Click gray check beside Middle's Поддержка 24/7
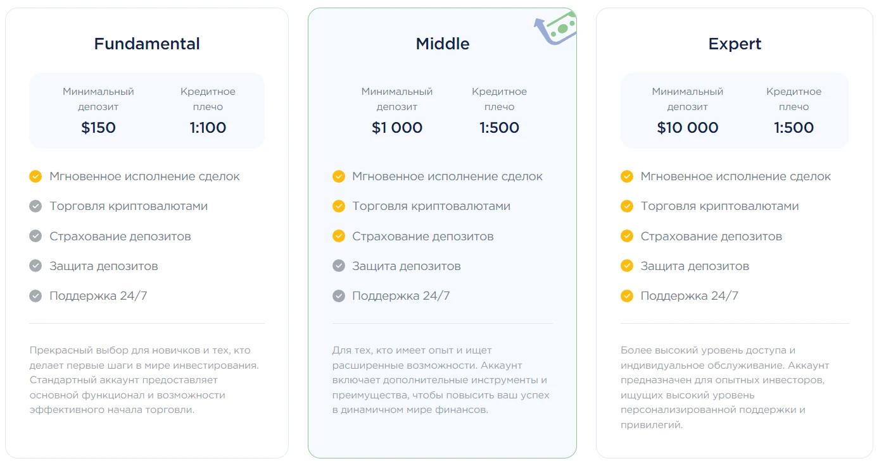 tap(339, 295)
